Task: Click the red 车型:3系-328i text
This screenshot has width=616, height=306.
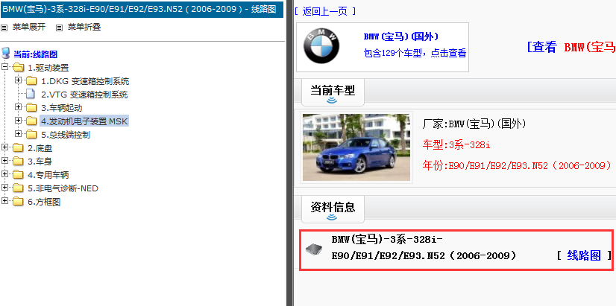Action: (x=456, y=144)
